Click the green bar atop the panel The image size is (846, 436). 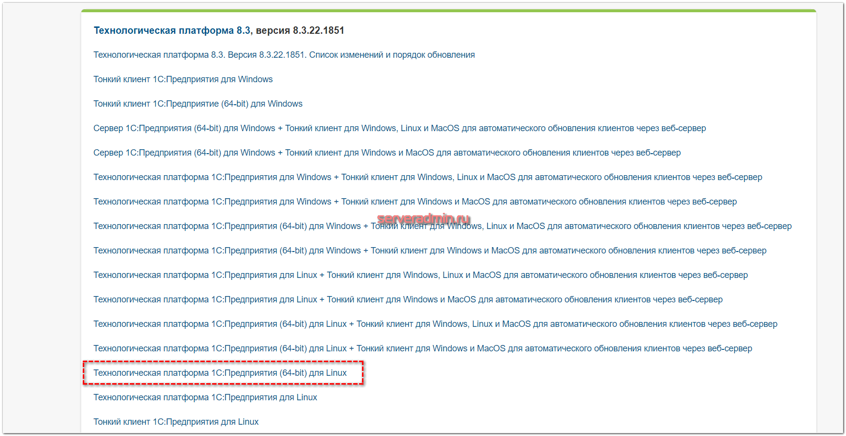[x=448, y=11]
